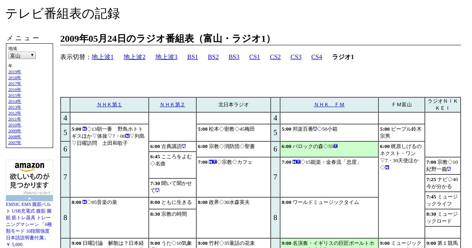Switch display to CS4
This screenshot has height=248, width=472.
317,57
